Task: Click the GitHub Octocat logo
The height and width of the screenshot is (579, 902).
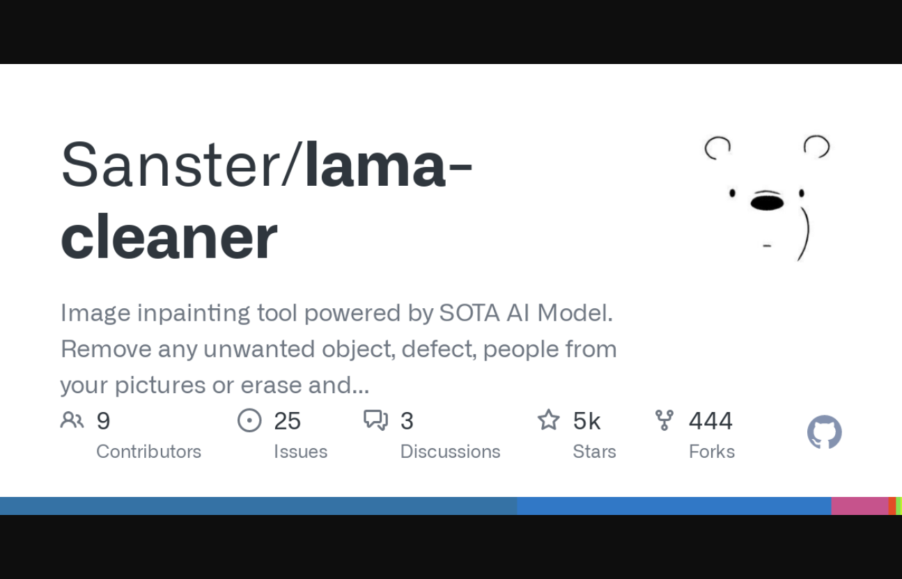Action: pos(824,432)
